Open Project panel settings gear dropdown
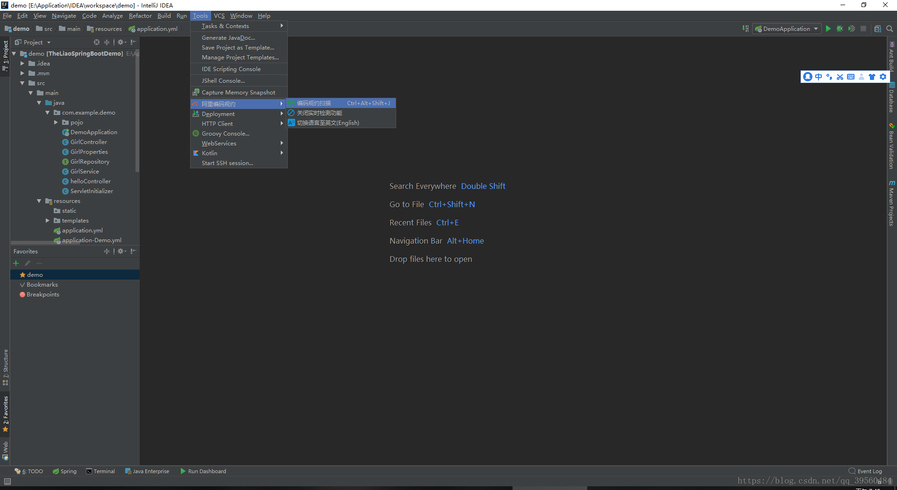897x490 pixels. pos(121,42)
